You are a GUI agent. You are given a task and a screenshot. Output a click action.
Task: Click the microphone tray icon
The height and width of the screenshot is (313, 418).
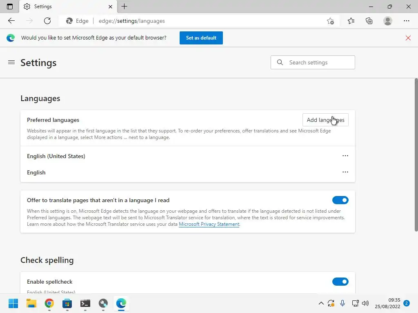point(342,303)
